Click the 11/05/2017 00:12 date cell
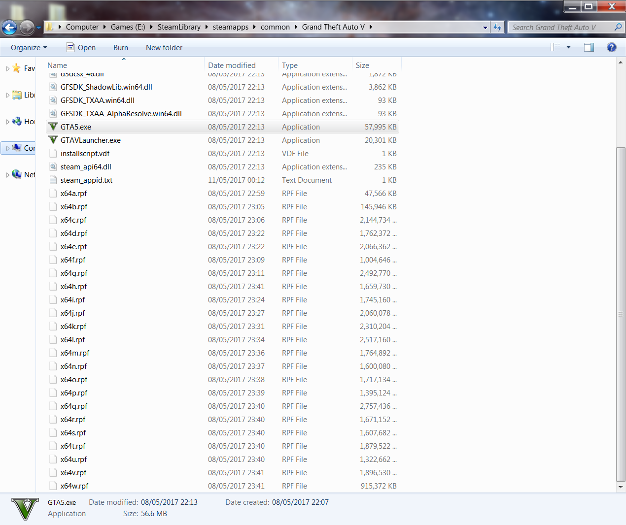626x525 pixels. (x=236, y=180)
